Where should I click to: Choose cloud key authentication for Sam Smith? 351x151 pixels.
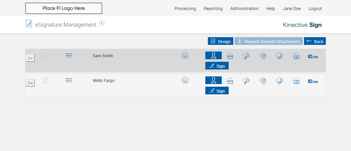[246, 56]
